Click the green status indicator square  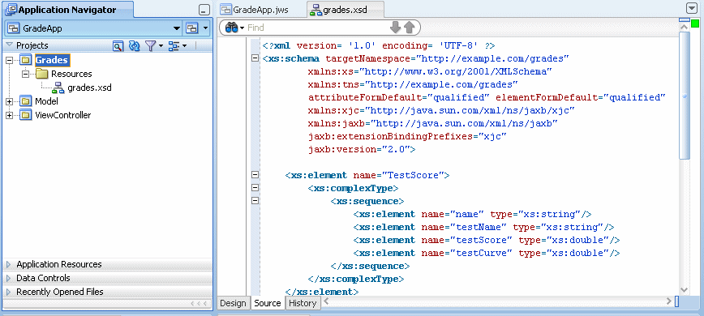click(x=695, y=23)
